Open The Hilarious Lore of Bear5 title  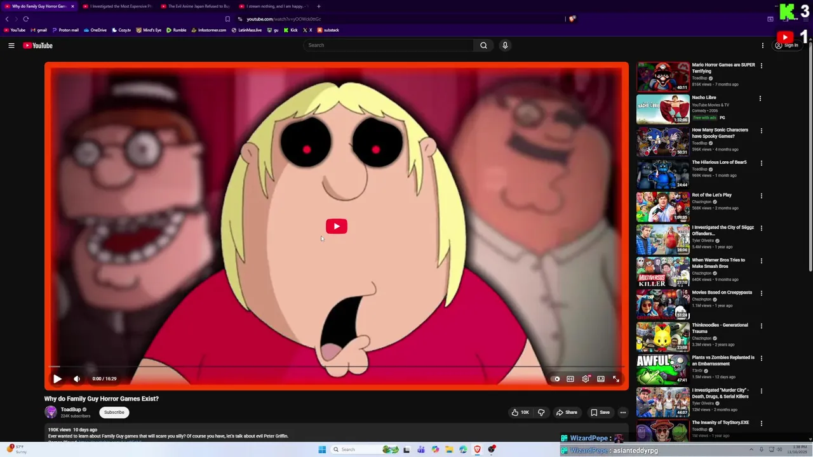(719, 162)
